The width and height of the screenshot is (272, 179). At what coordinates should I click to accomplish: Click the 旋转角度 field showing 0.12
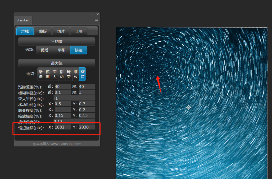tap(74, 121)
